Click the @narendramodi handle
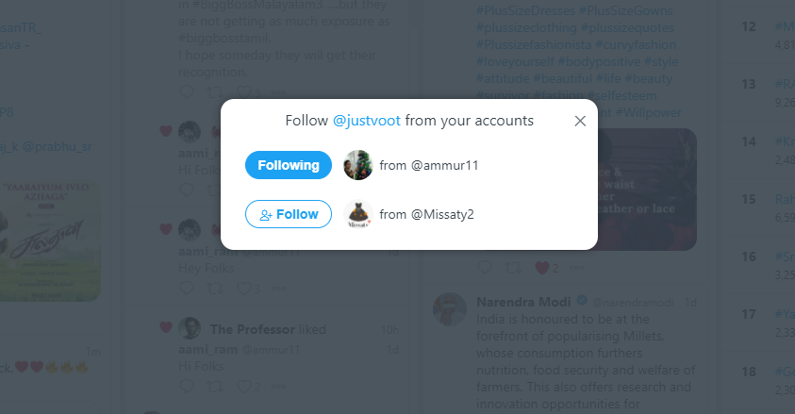 tap(633, 303)
